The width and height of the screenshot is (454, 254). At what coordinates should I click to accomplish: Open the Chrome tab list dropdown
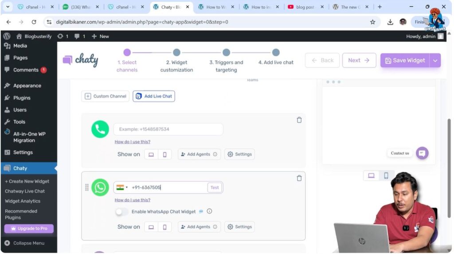[8, 7]
